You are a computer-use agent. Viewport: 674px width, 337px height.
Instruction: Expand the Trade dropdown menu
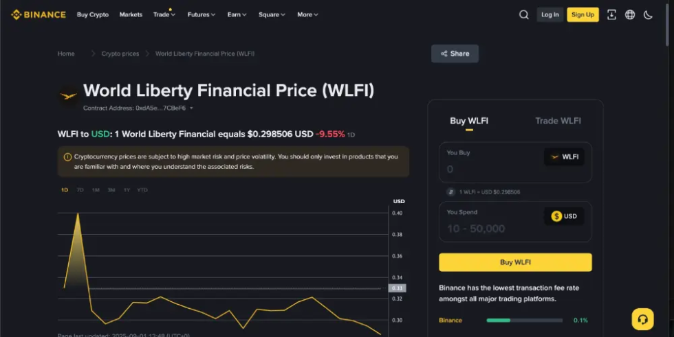pos(164,14)
